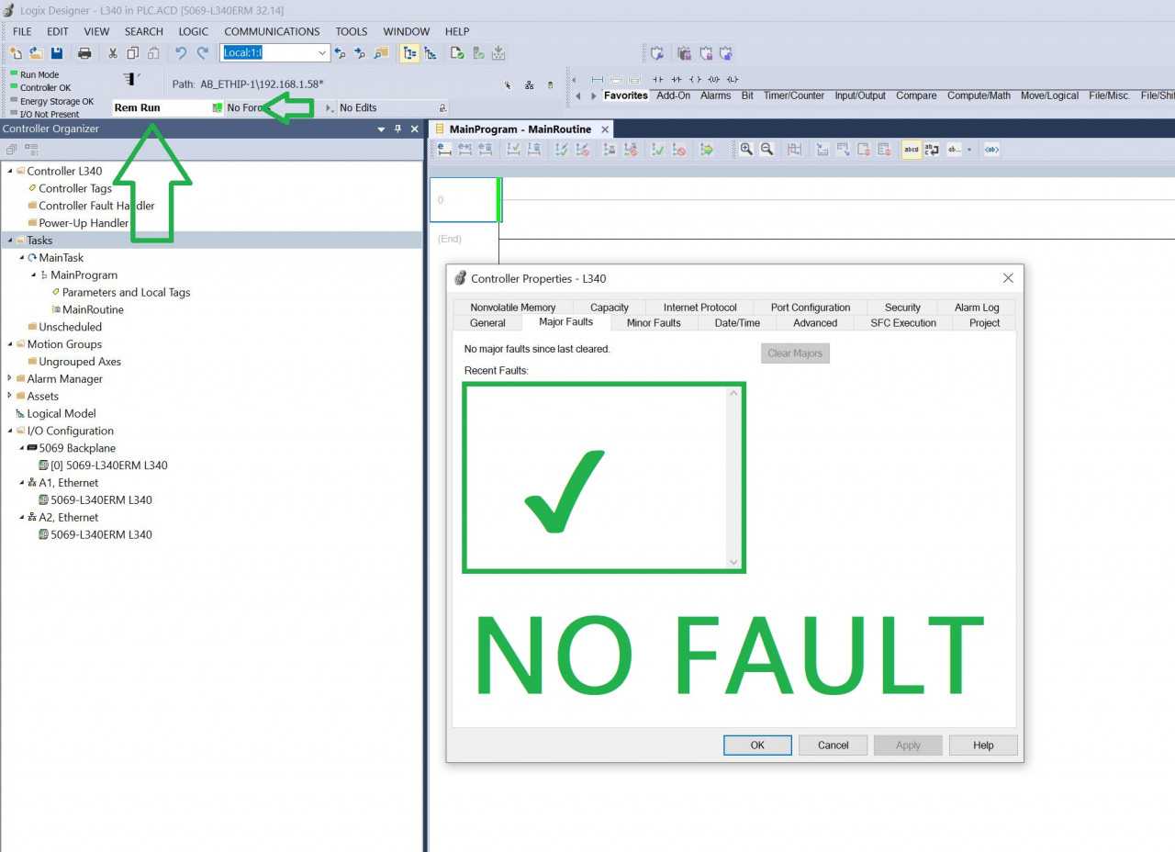
Task: Collapse the Controller L340 tree node
Action: [x=10, y=171]
